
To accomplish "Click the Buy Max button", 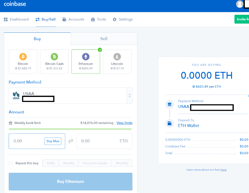I will pyautogui.click(x=53, y=141).
